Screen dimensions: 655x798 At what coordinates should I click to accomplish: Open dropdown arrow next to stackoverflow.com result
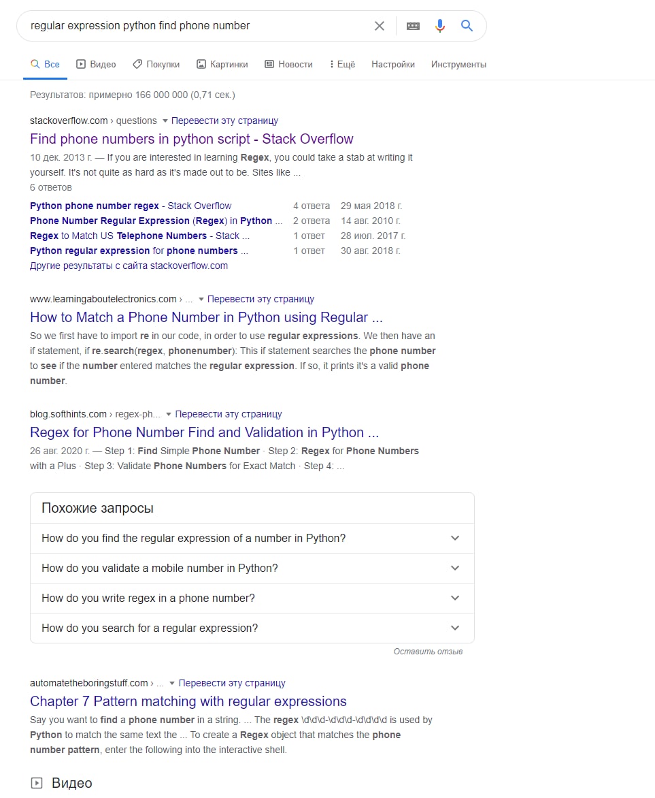pyautogui.click(x=165, y=121)
